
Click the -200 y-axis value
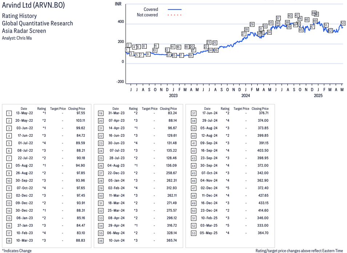tap(120, 81)
